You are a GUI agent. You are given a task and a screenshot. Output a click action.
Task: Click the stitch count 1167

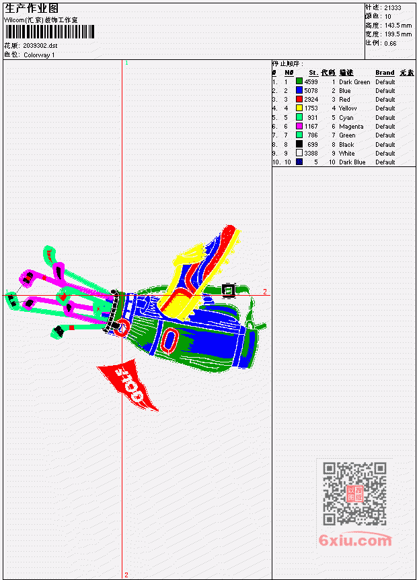click(x=311, y=127)
